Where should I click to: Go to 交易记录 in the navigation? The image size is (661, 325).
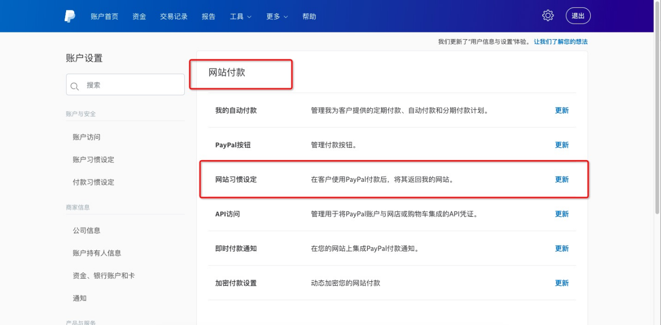(x=174, y=16)
